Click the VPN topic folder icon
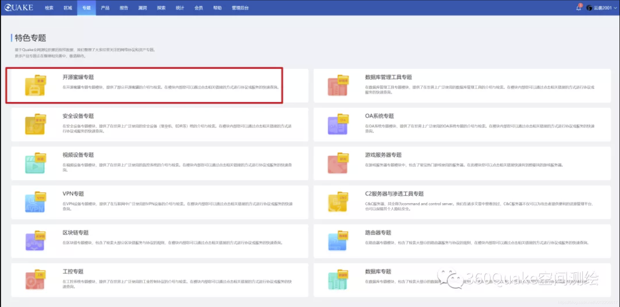620x307 pixels. pyautogui.click(x=35, y=202)
